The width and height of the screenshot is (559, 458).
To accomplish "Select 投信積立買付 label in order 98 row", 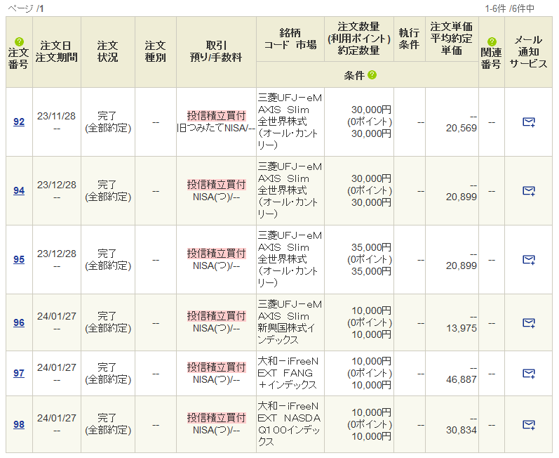I will pos(217,418).
